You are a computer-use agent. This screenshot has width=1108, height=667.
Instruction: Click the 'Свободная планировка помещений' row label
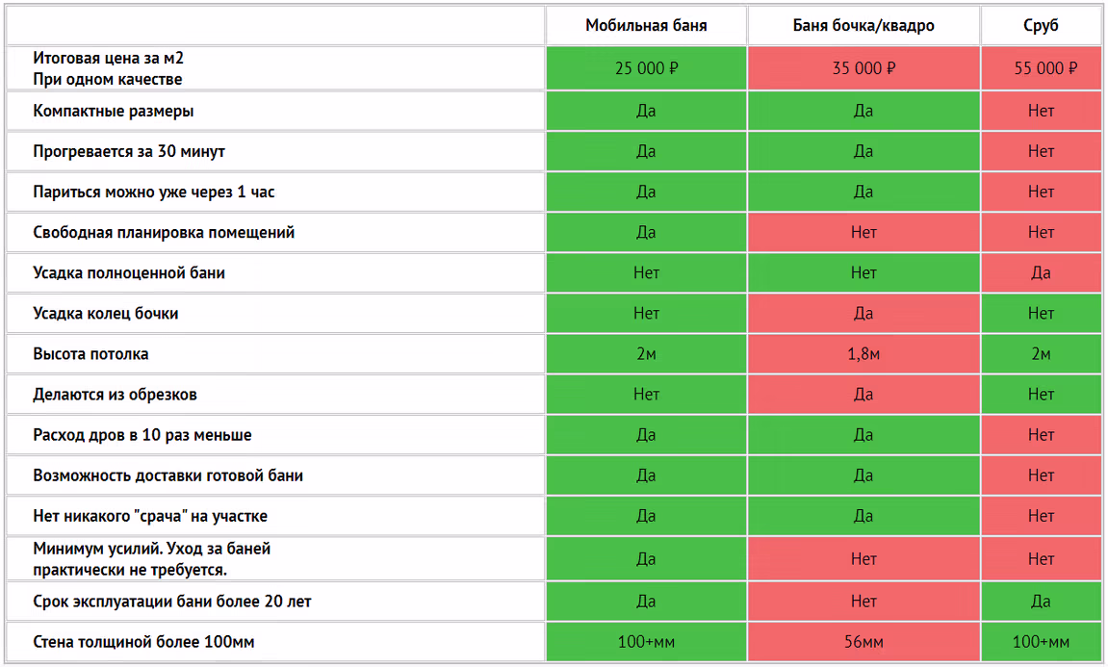(164, 232)
